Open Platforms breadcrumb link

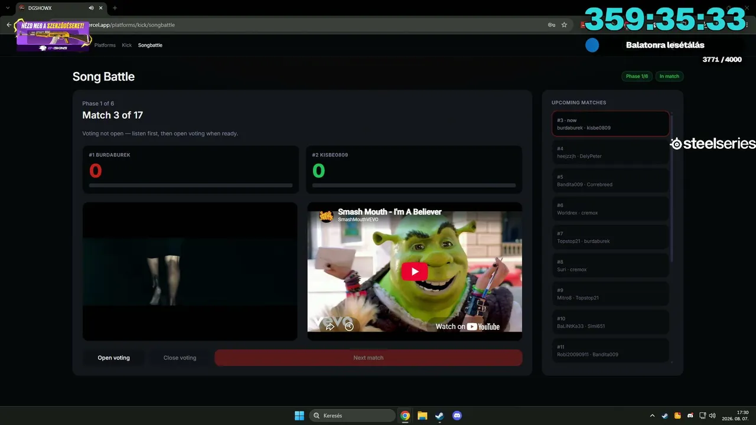click(105, 45)
